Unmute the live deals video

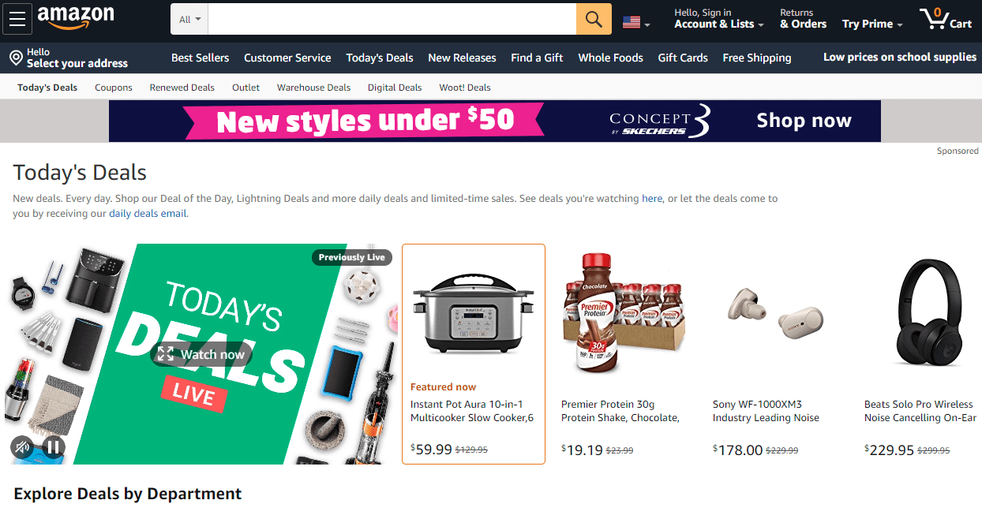coord(22,448)
